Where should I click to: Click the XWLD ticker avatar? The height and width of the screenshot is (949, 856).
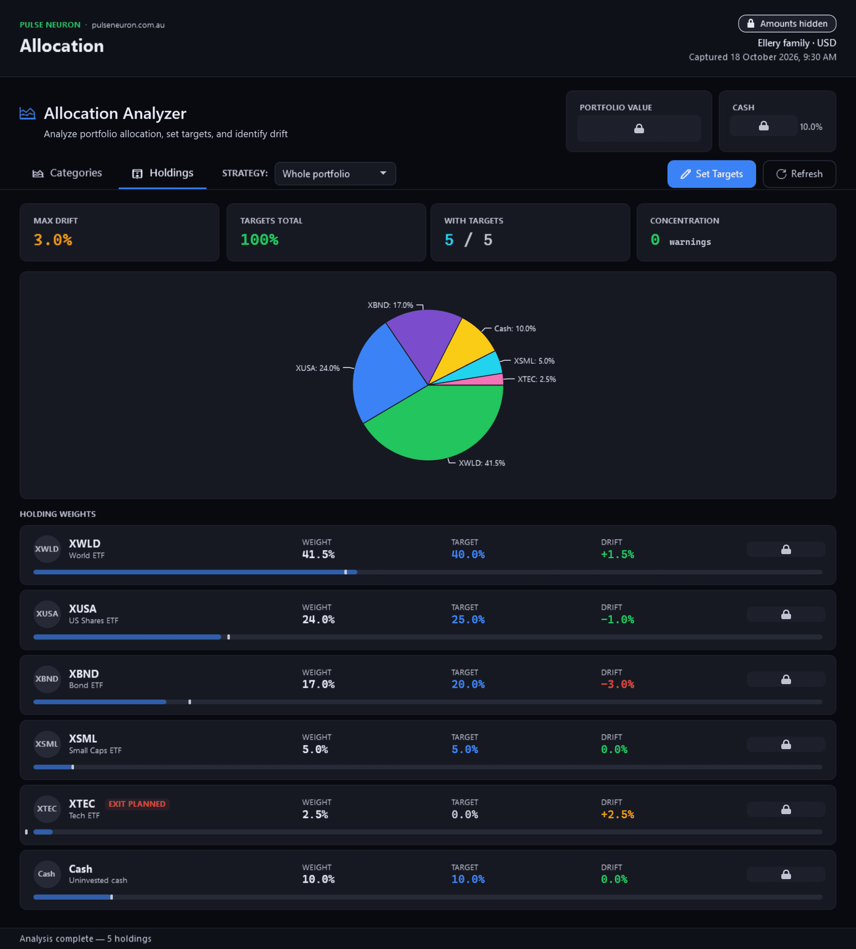[x=47, y=548]
